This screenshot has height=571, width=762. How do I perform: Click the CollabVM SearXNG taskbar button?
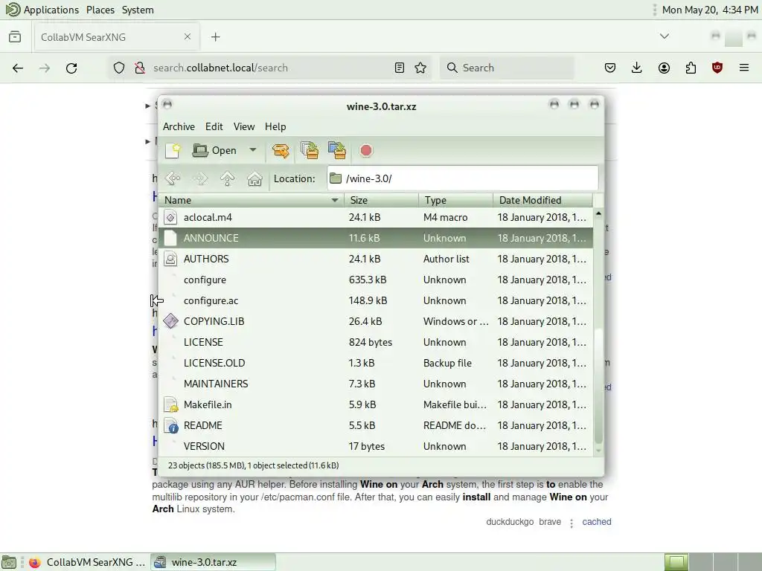point(87,562)
